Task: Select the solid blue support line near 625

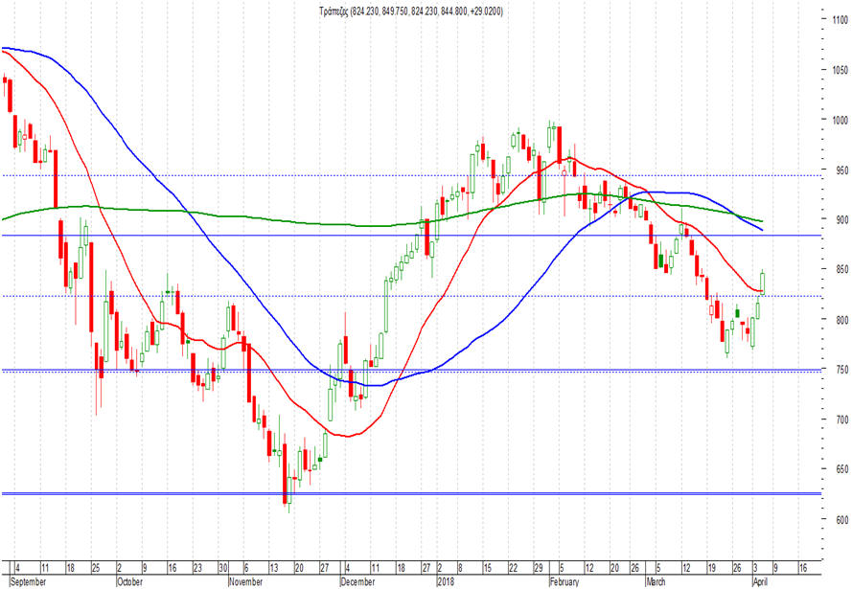Action: [x=411, y=493]
